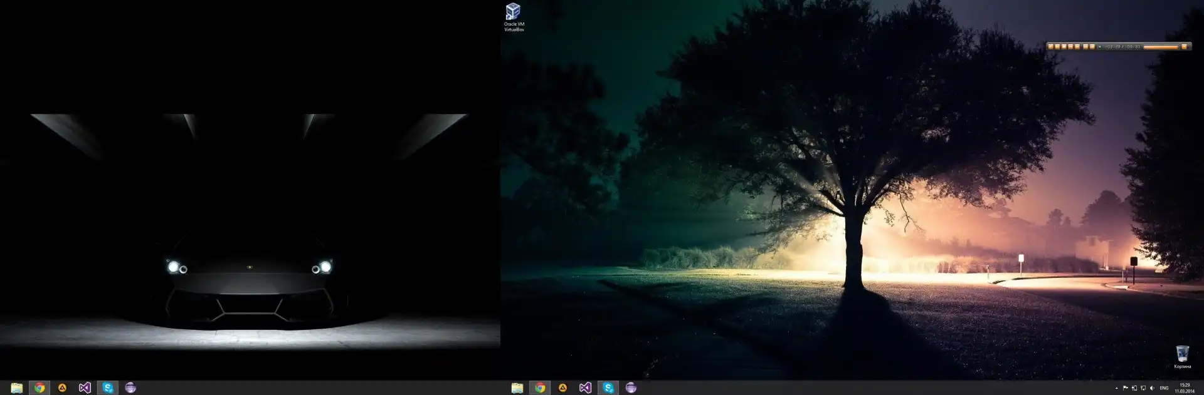
Task: Adjust the orange slider in player widget
Action: click(x=1161, y=47)
